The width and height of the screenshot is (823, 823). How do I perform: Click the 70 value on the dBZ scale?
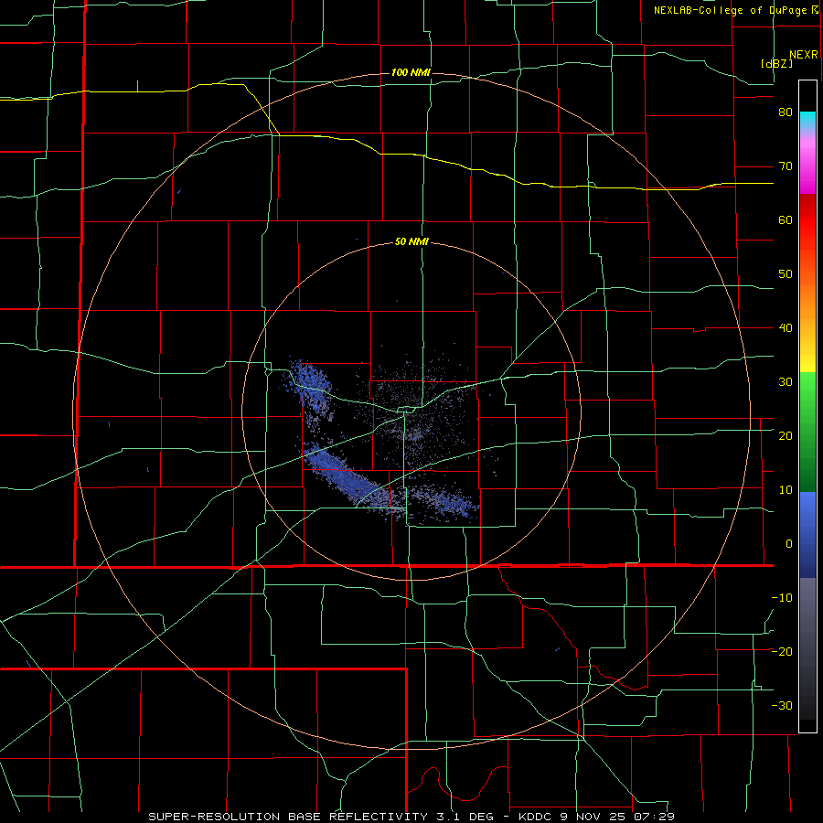point(786,166)
